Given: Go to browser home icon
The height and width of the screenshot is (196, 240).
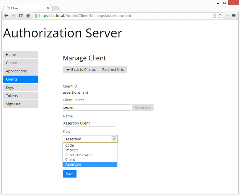Looking at the screenshot, I should point(28,16).
